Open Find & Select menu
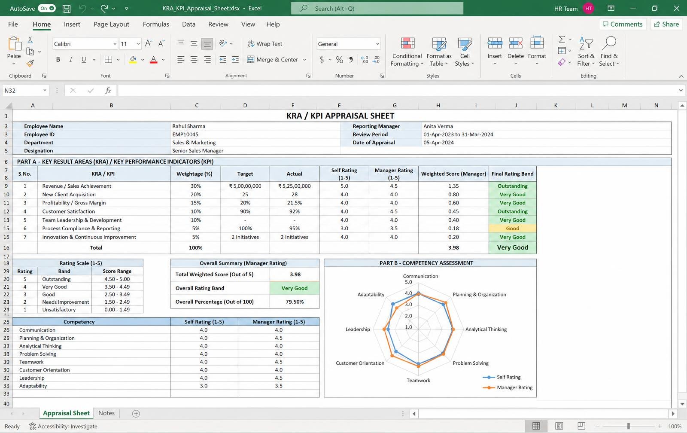The height and width of the screenshot is (433, 687). tap(609, 52)
